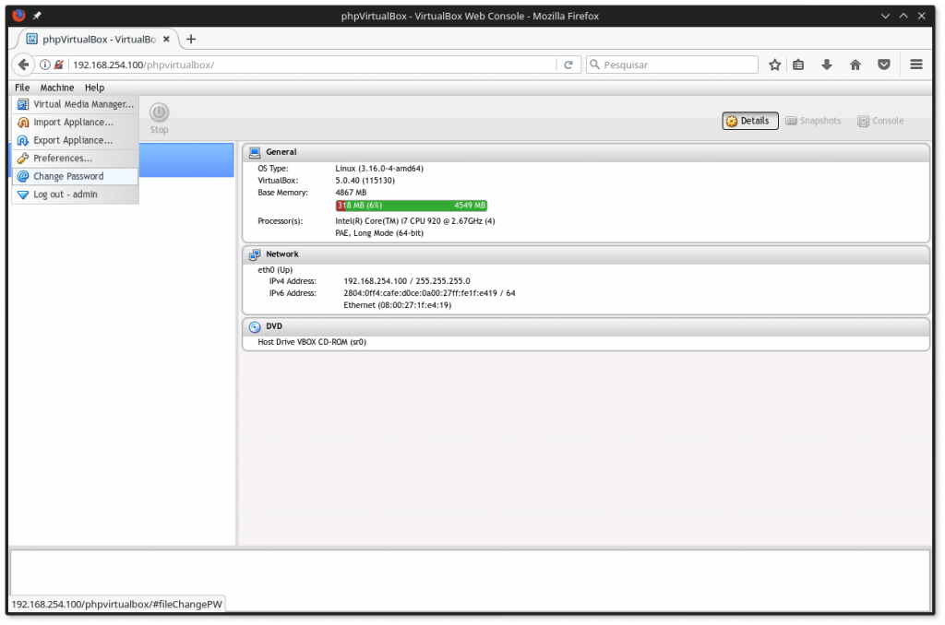Click the Details view button
The height and width of the screenshot is (625, 945).
[x=749, y=120]
